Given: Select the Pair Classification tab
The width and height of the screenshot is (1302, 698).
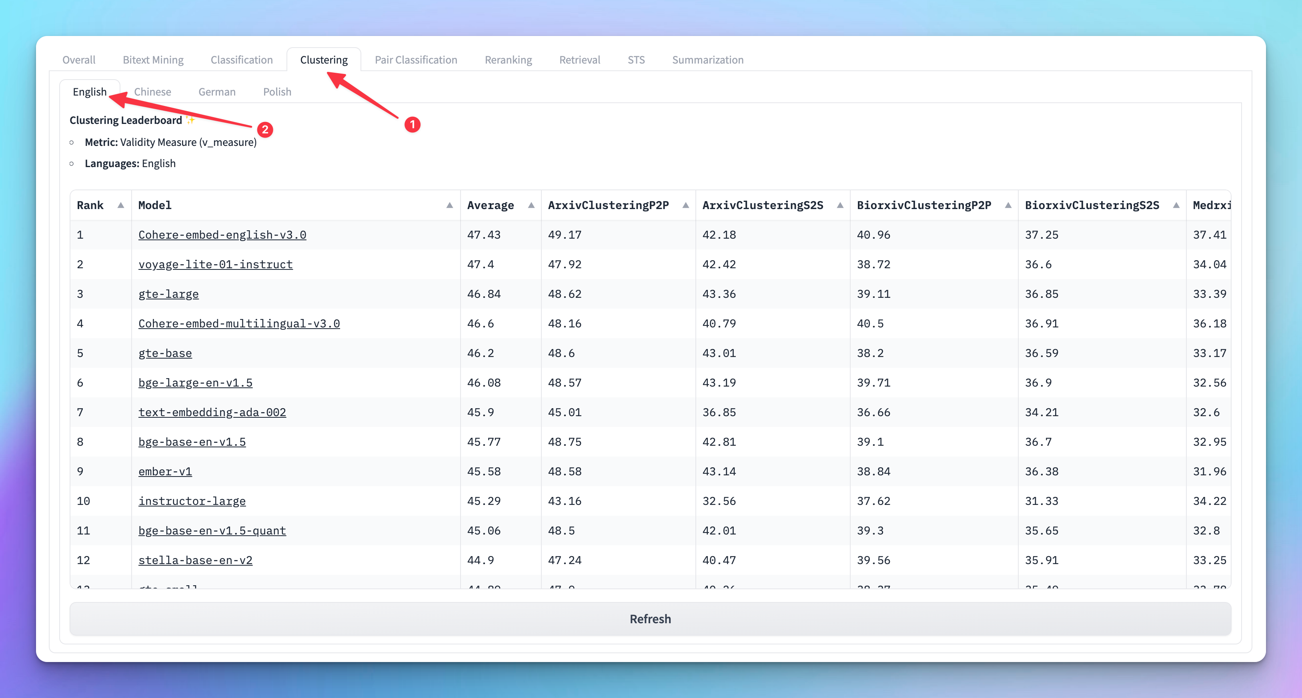Looking at the screenshot, I should [x=415, y=60].
